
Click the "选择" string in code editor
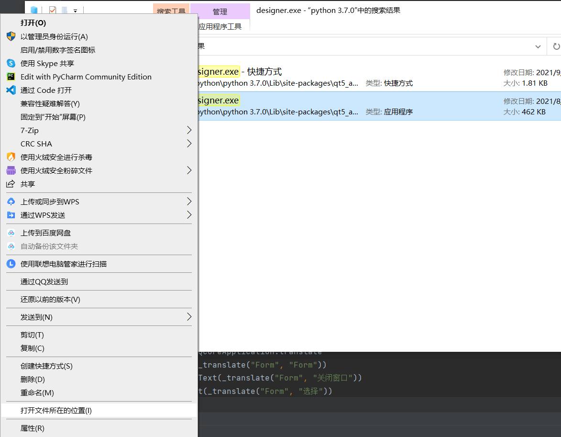(x=311, y=391)
